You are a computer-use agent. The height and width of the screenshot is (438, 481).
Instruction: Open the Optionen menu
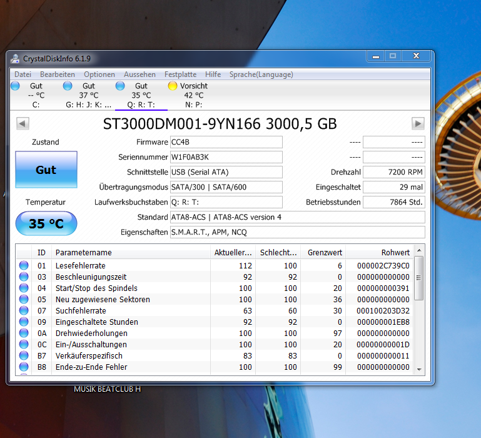tap(99, 74)
